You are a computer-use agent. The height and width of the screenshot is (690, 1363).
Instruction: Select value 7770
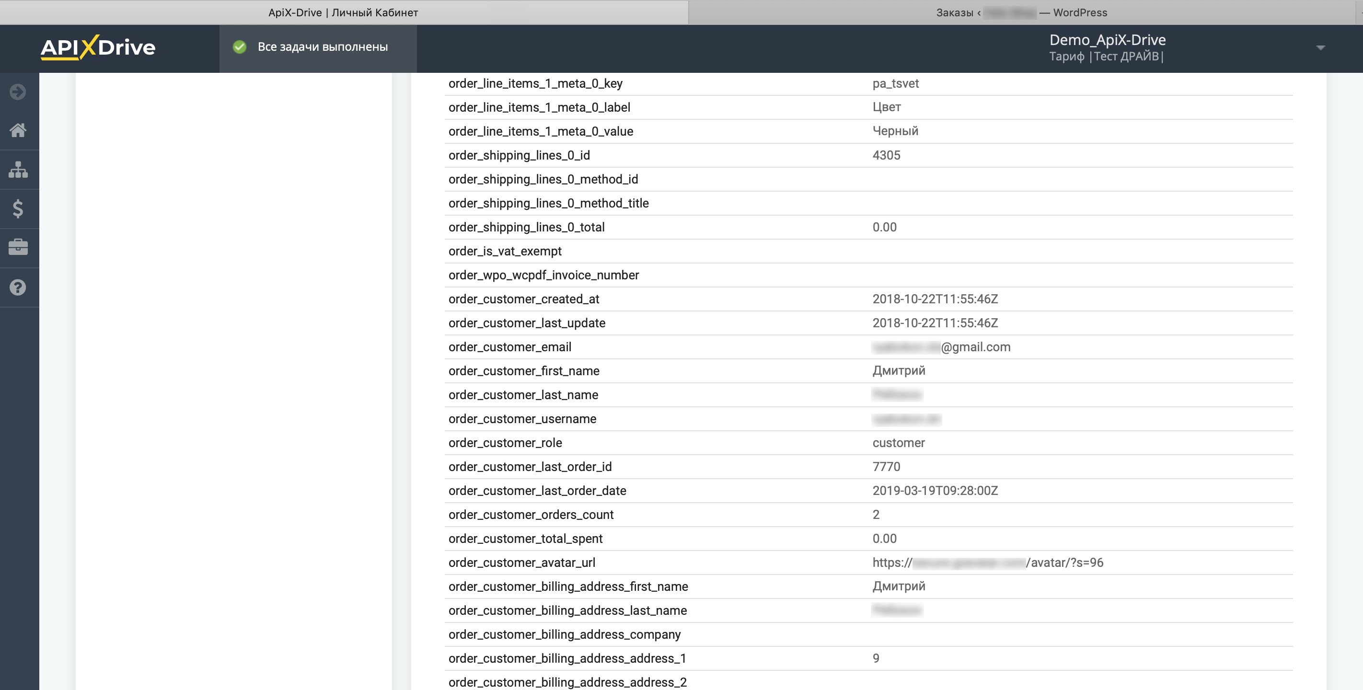click(x=886, y=466)
